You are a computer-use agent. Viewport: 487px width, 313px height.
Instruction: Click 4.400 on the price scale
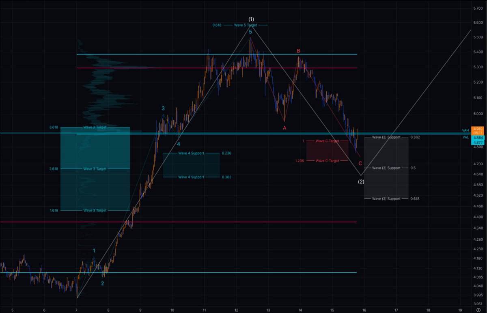click(478, 217)
